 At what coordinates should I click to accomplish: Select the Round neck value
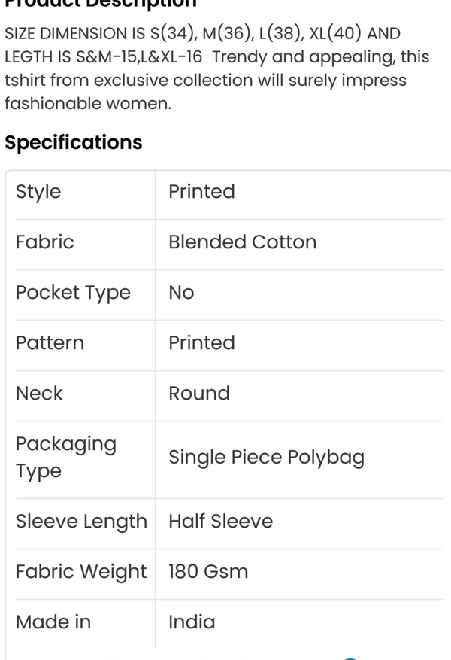pos(199,394)
